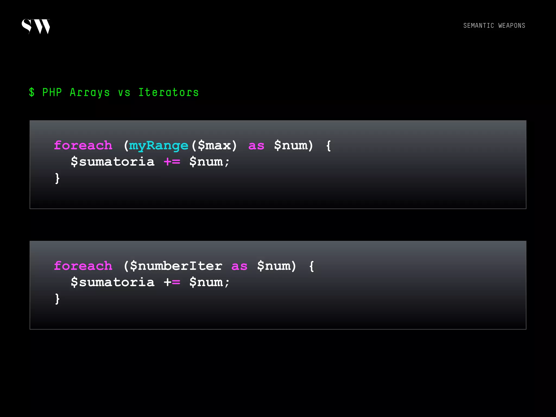This screenshot has width=556, height=417.
Task: Click the '($max)' argument text
Action: (x=214, y=146)
